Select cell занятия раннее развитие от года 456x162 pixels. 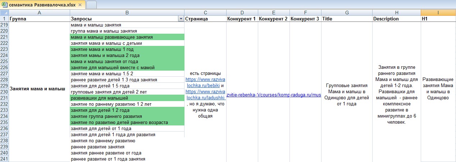[x=127, y=153]
